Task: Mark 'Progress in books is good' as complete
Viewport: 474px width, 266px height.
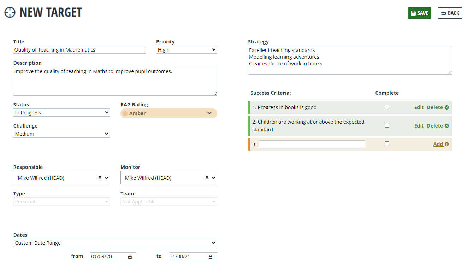Action: pos(387,107)
